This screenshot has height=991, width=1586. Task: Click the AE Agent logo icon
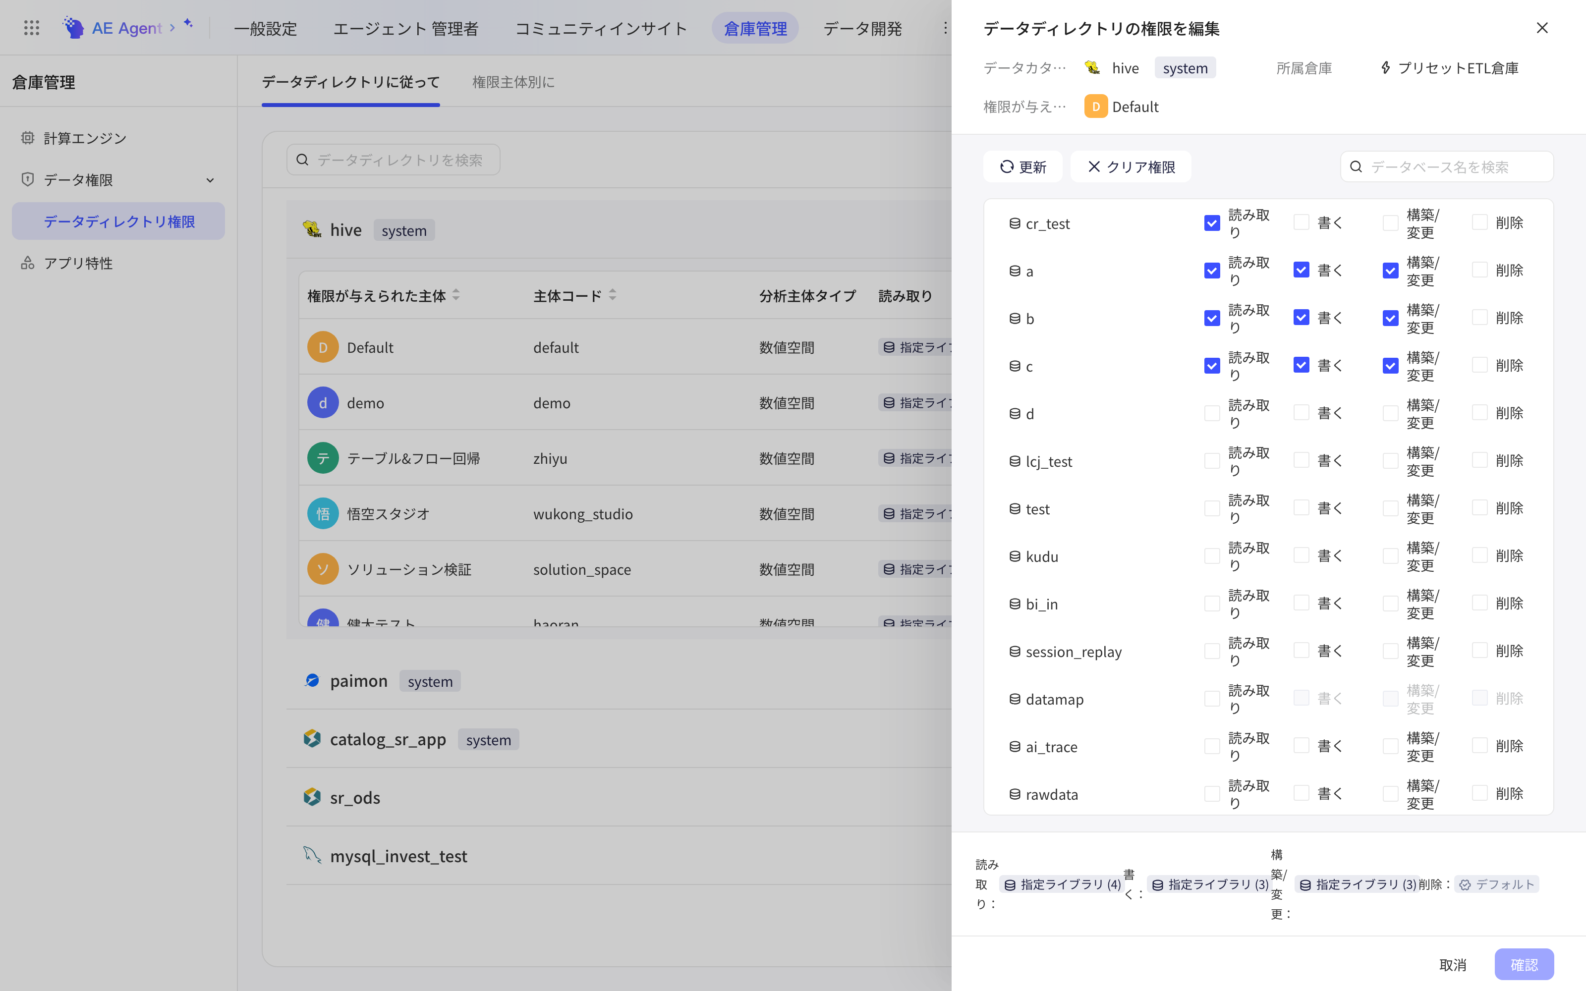[x=73, y=28]
